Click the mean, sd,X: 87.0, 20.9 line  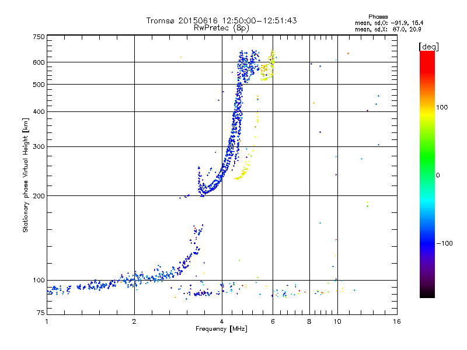(x=388, y=29)
